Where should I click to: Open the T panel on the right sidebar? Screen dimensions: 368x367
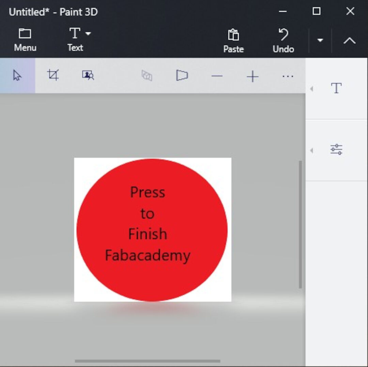point(336,88)
